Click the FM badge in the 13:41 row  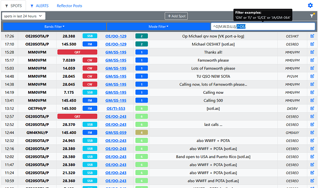click(x=90, y=100)
